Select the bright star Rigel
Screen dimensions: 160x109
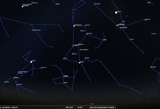coord(80,63)
